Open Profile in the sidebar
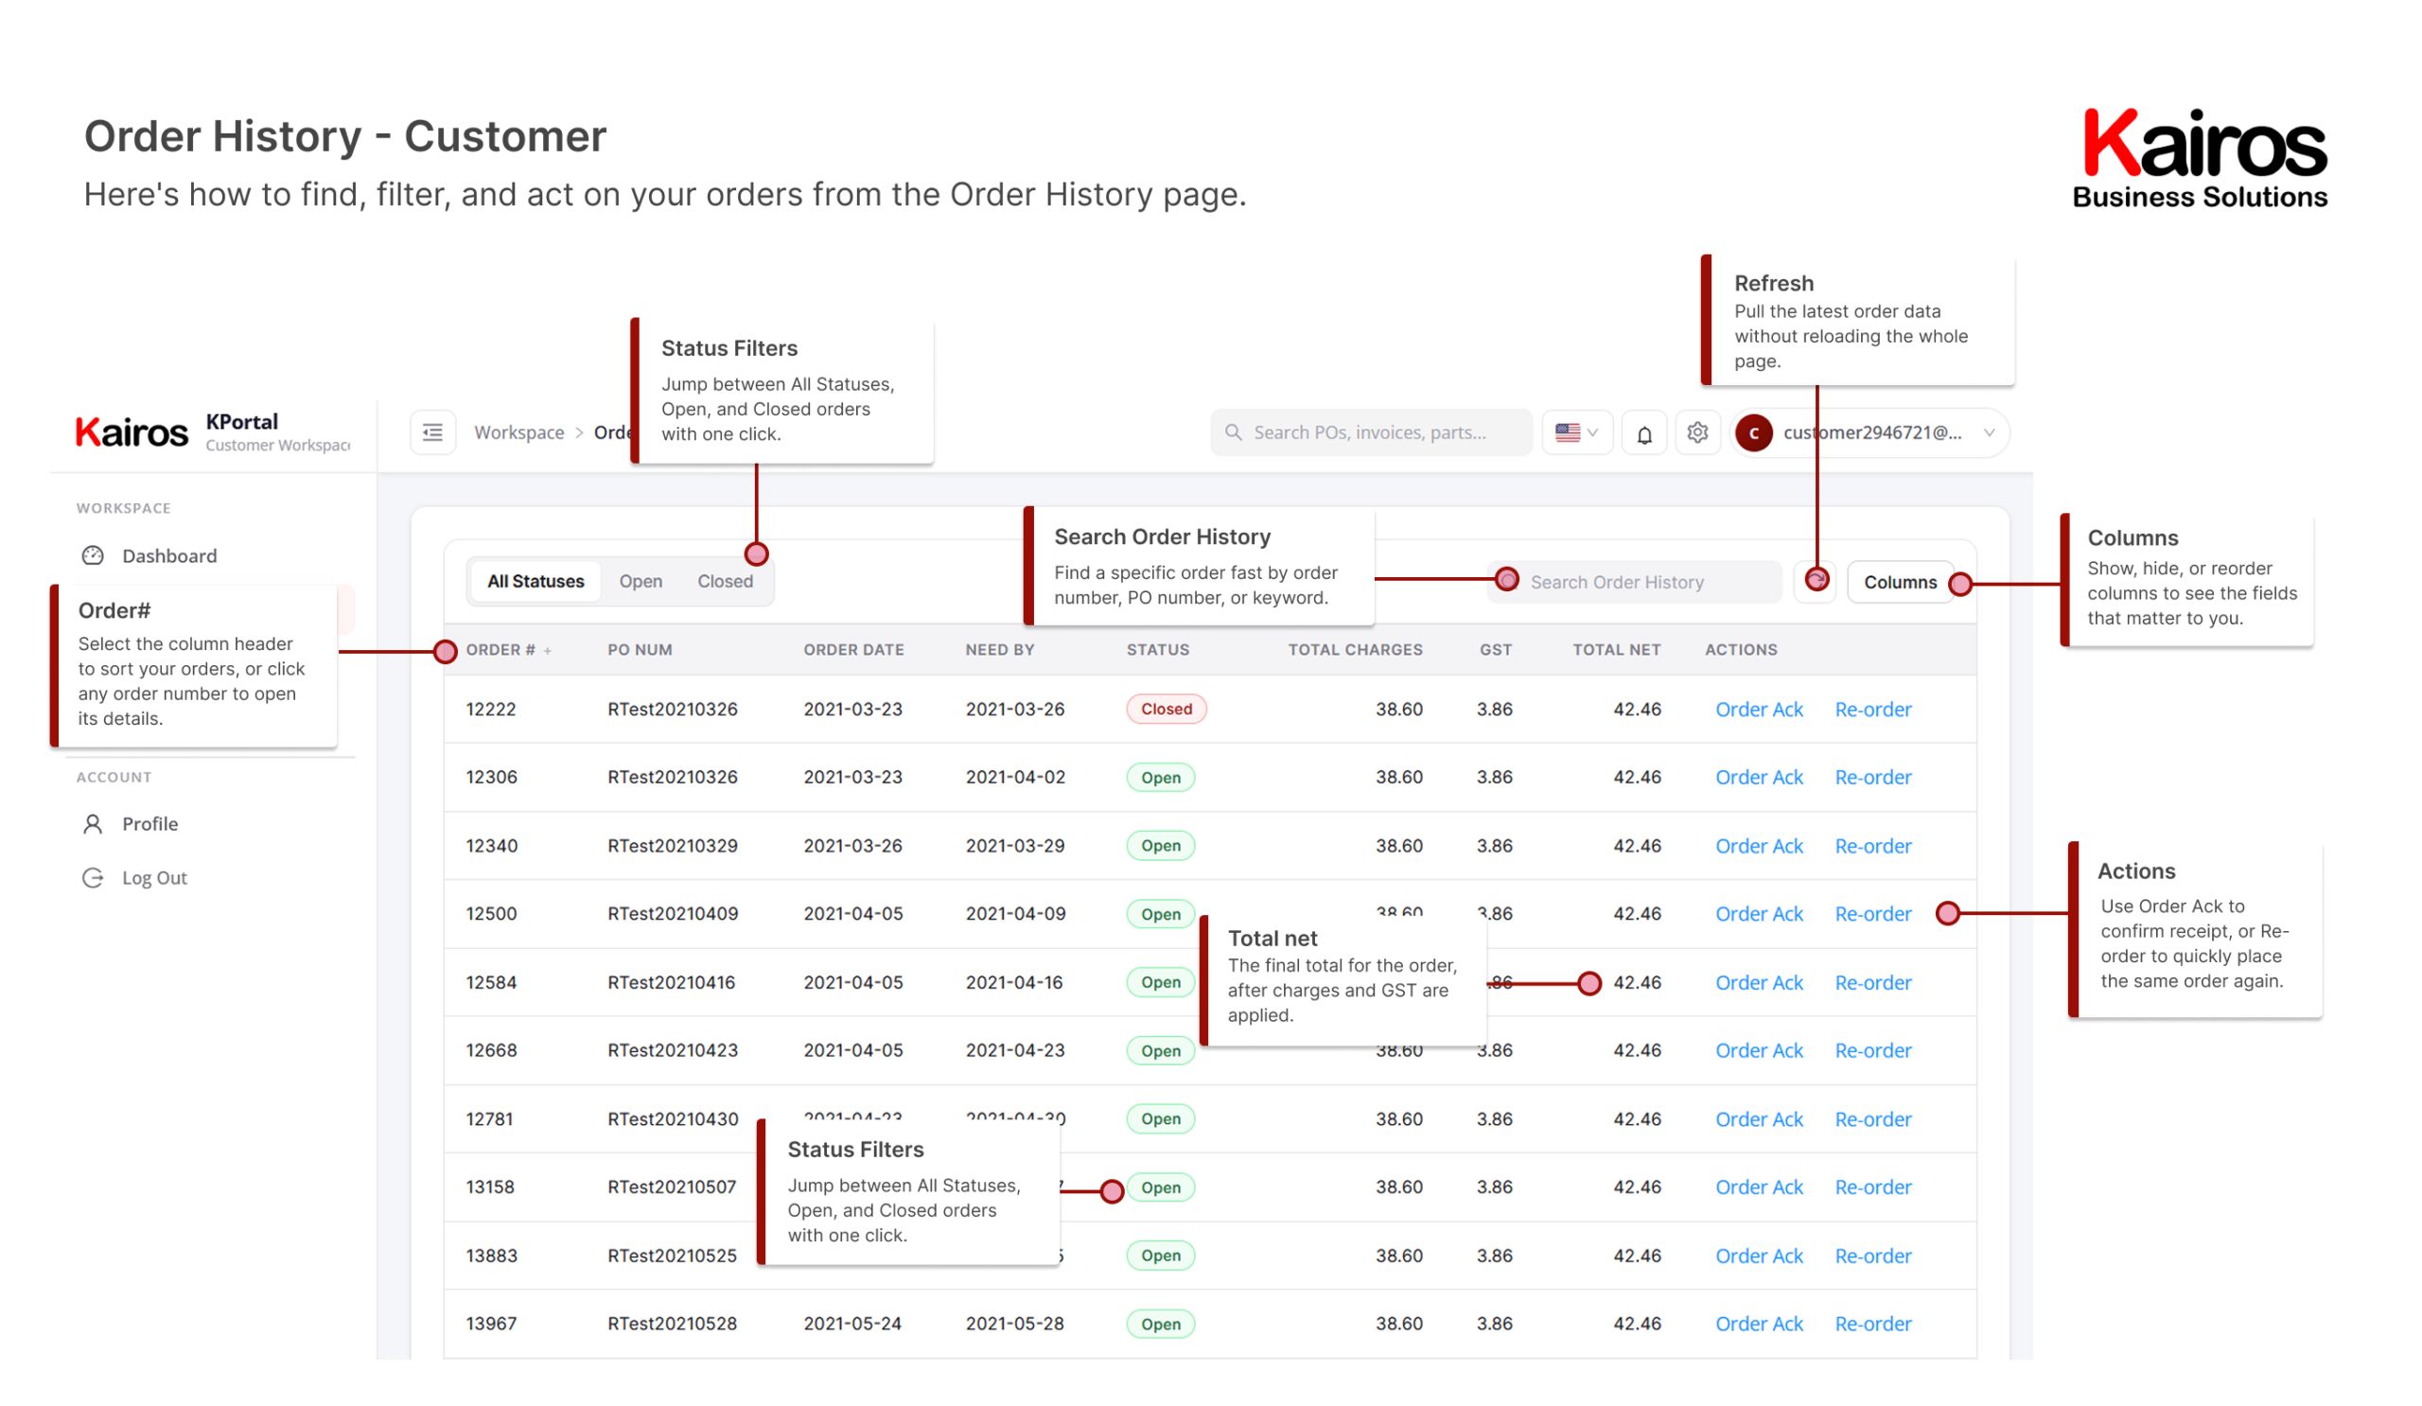 coord(149,823)
